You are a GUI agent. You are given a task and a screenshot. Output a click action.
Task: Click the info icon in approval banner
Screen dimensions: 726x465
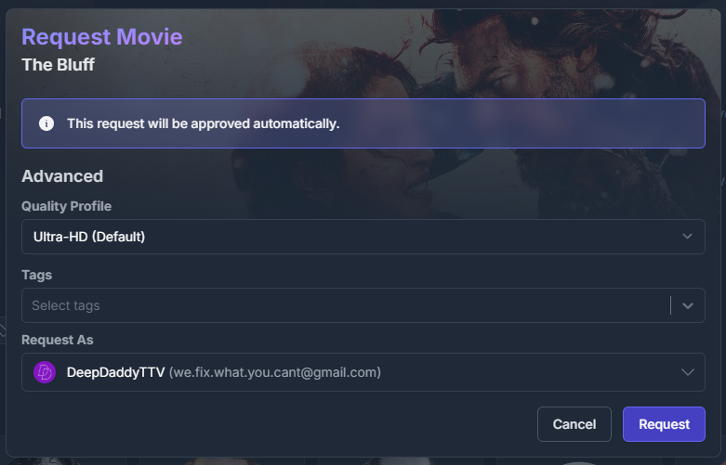point(46,123)
